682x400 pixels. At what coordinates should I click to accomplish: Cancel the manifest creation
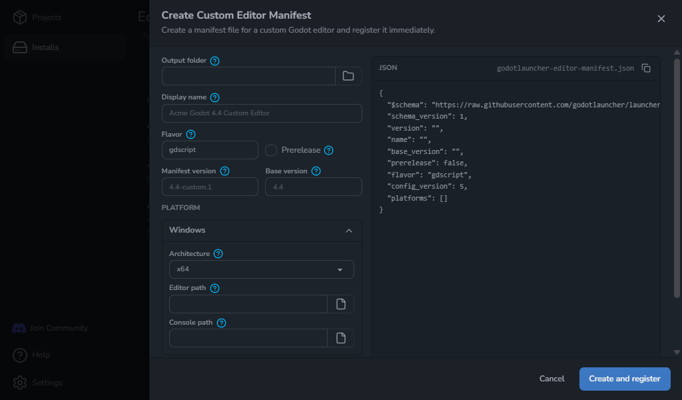[551, 379]
